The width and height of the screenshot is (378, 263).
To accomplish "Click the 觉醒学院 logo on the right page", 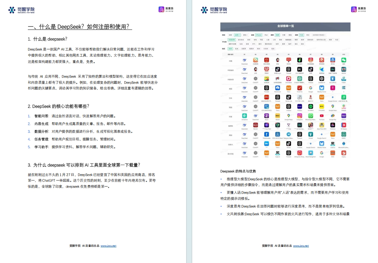I will click(214, 10).
